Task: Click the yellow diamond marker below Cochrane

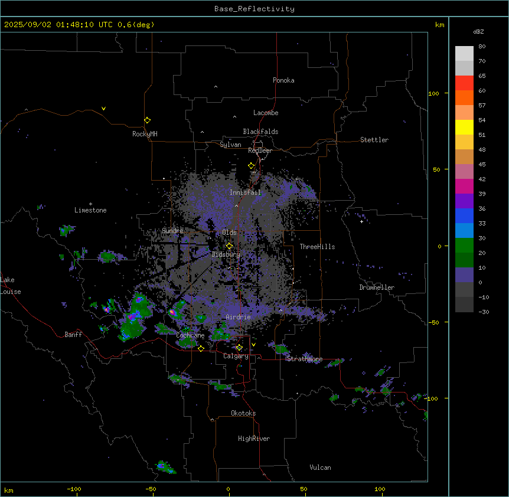Action: tap(201, 348)
